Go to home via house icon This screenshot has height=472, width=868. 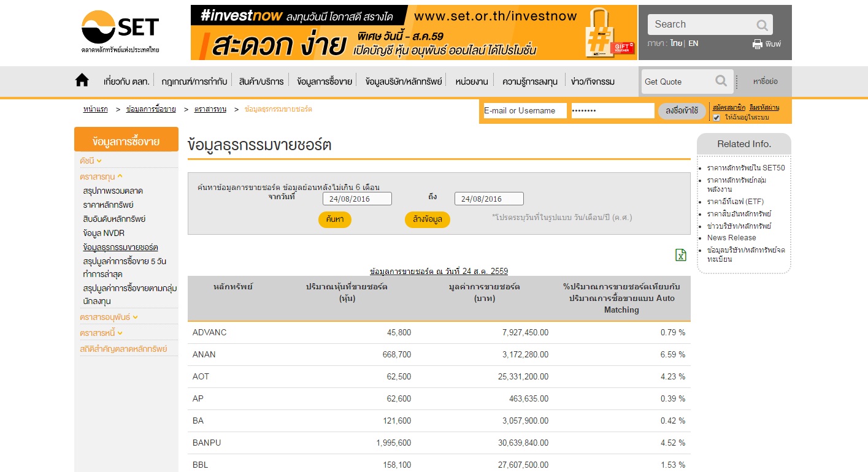(x=82, y=80)
